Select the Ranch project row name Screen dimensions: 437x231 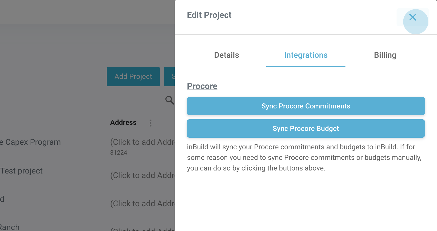click(10, 227)
